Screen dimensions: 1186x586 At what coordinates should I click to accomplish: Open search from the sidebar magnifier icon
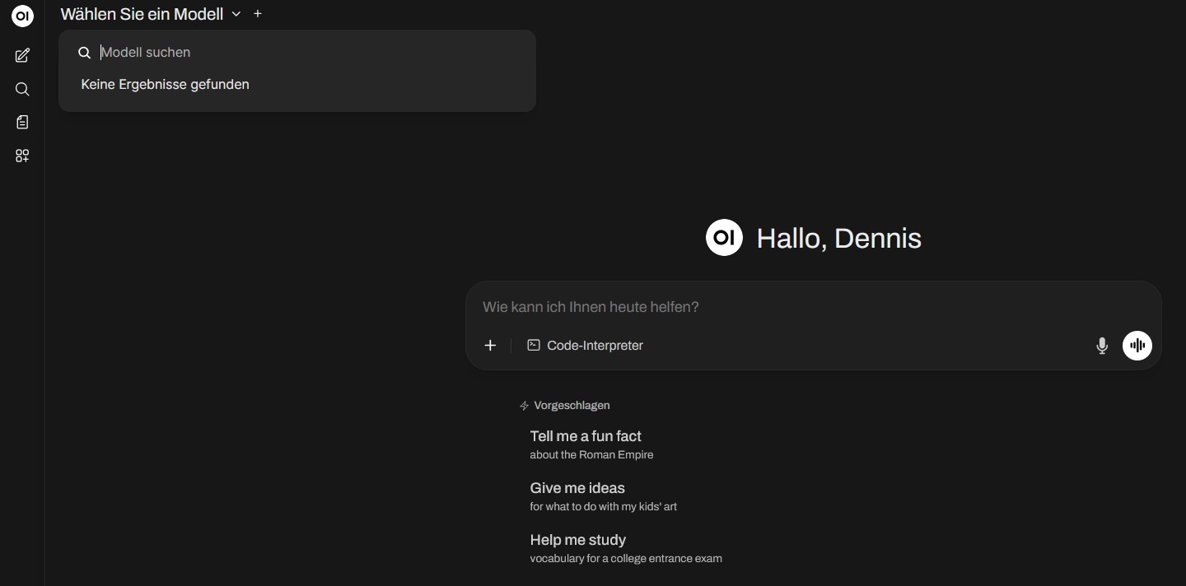(x=22, y=89)
